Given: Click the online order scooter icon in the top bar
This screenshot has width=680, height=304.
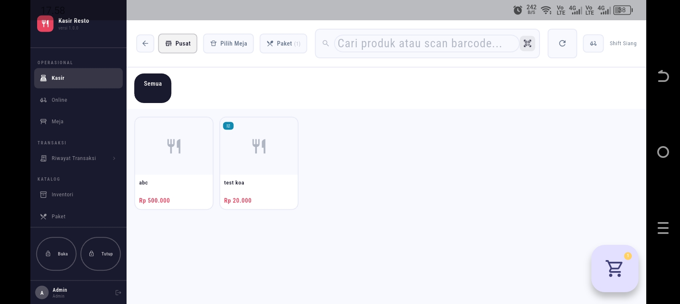Looking at the screenshot, I should [x=593, y=43].
